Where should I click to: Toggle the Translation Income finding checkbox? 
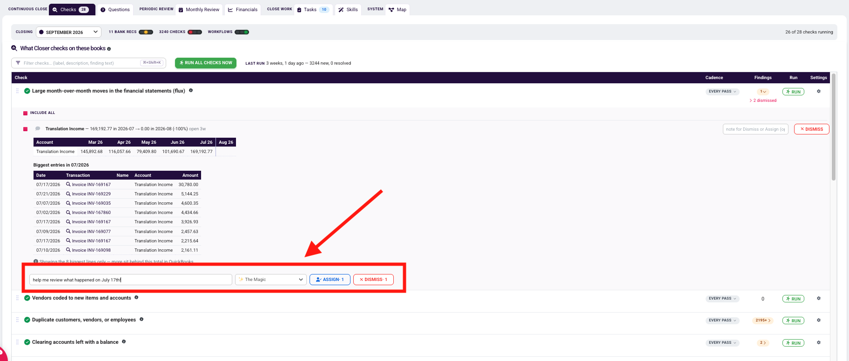pos(25,129)
